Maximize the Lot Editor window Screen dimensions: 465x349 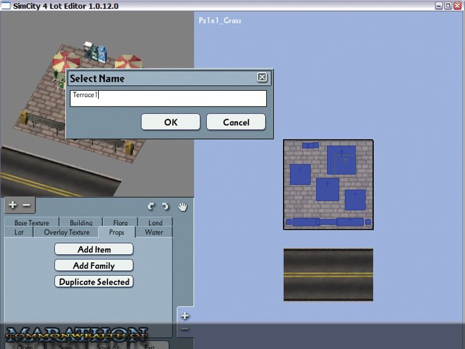point(448,6)
